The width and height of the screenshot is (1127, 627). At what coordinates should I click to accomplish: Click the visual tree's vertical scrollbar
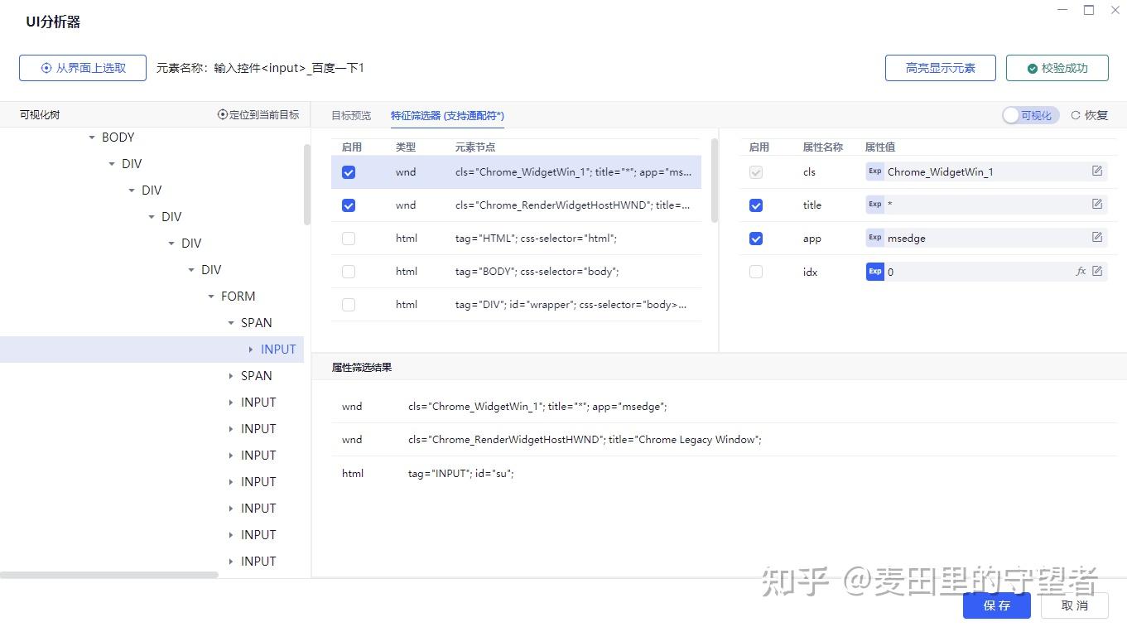tap(307, 185)
